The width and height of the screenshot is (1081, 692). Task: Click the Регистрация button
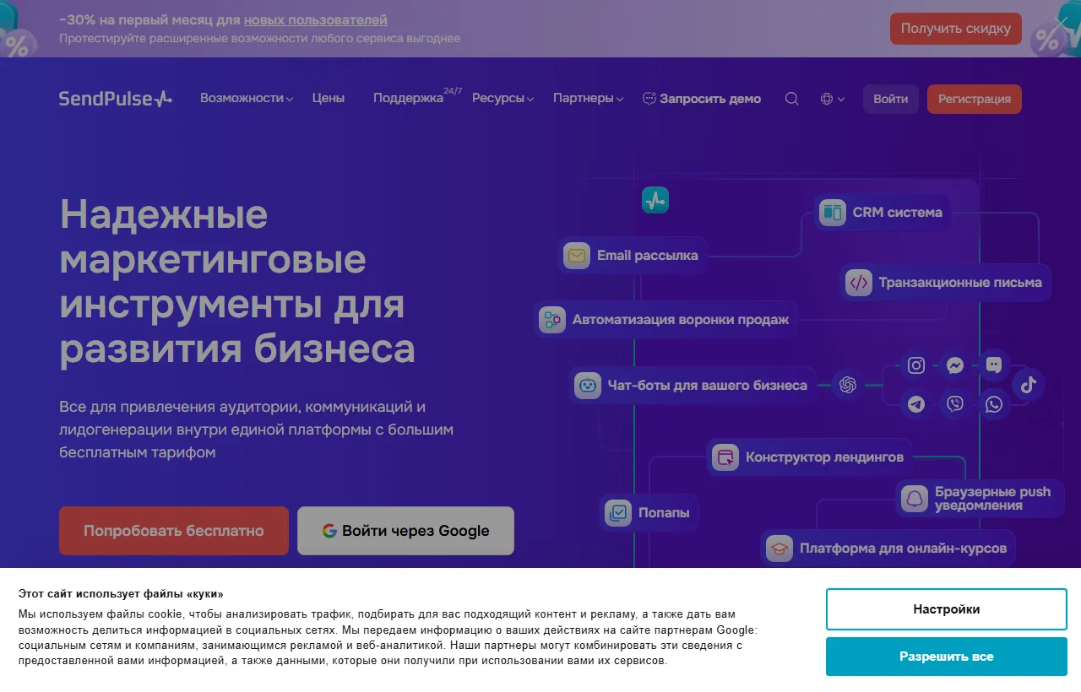[x=975, y=99]
